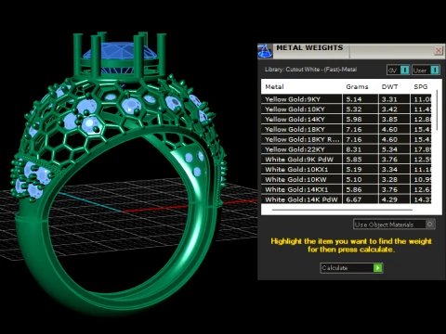Click grams value 8.31 for 22KY
This screenshot has width=446, height=334.
354,149
